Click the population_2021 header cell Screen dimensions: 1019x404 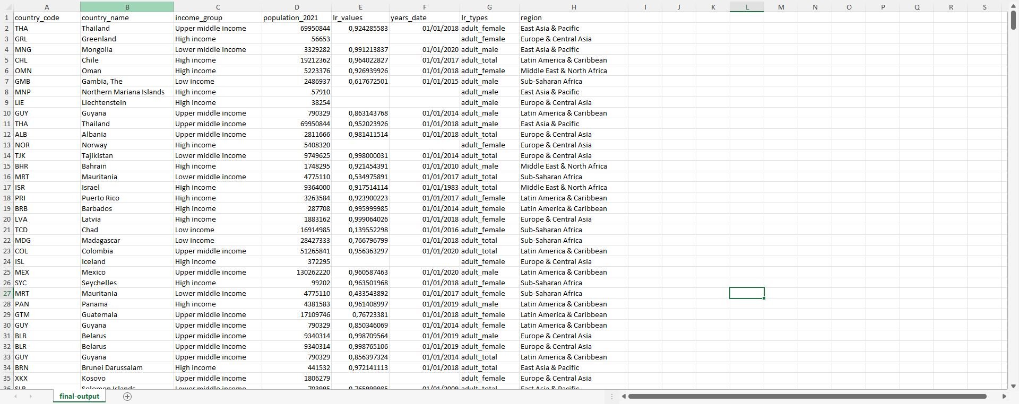[297, 17]
